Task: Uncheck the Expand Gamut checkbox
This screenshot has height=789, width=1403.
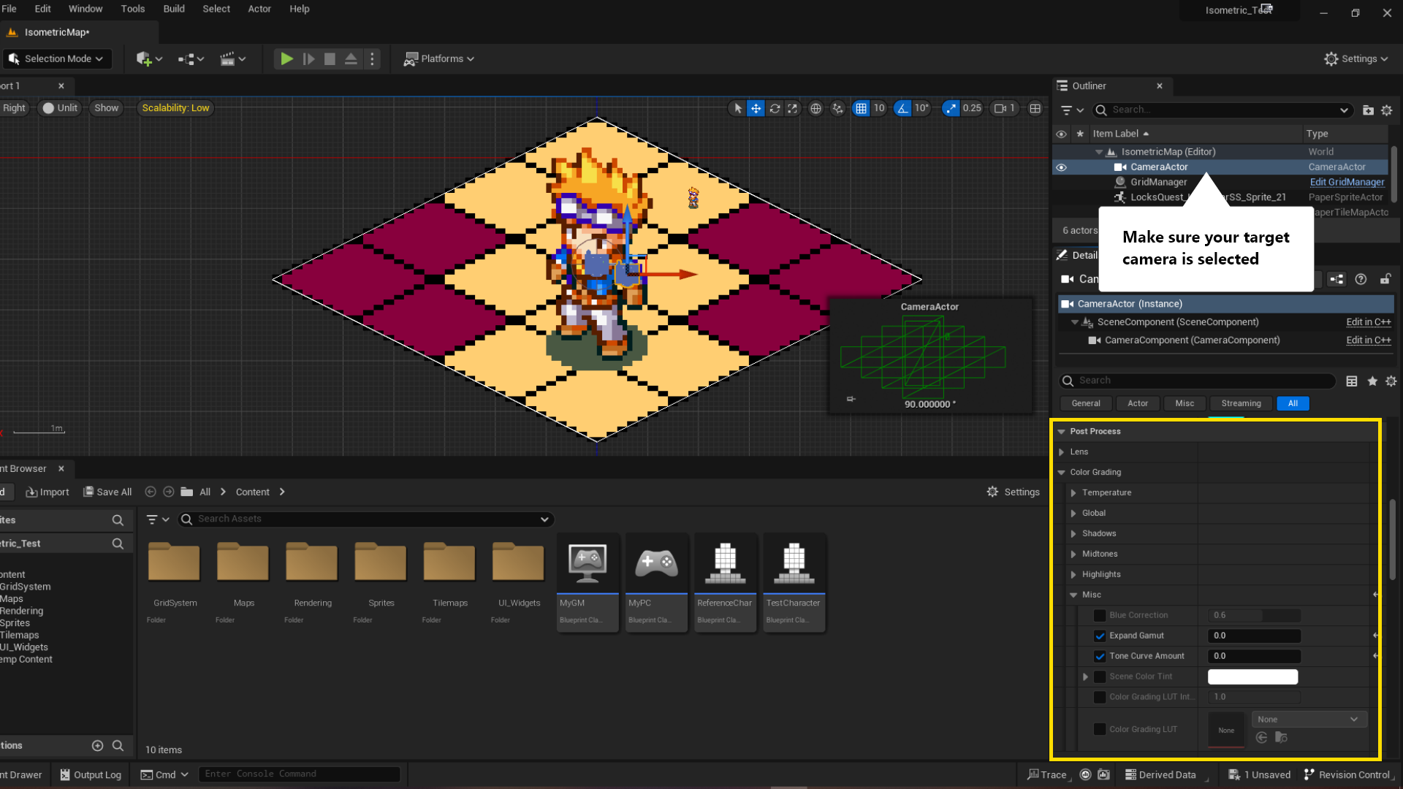Action: point(1100,636)
